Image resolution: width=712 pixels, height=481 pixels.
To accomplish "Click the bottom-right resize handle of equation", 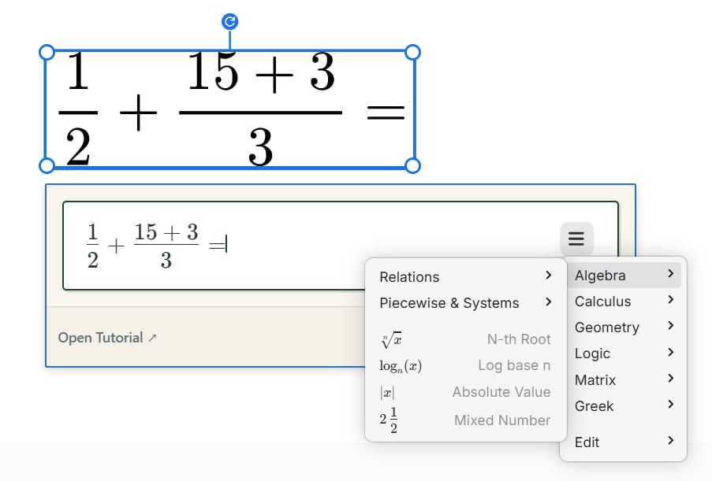I will (x=412, y=165).
